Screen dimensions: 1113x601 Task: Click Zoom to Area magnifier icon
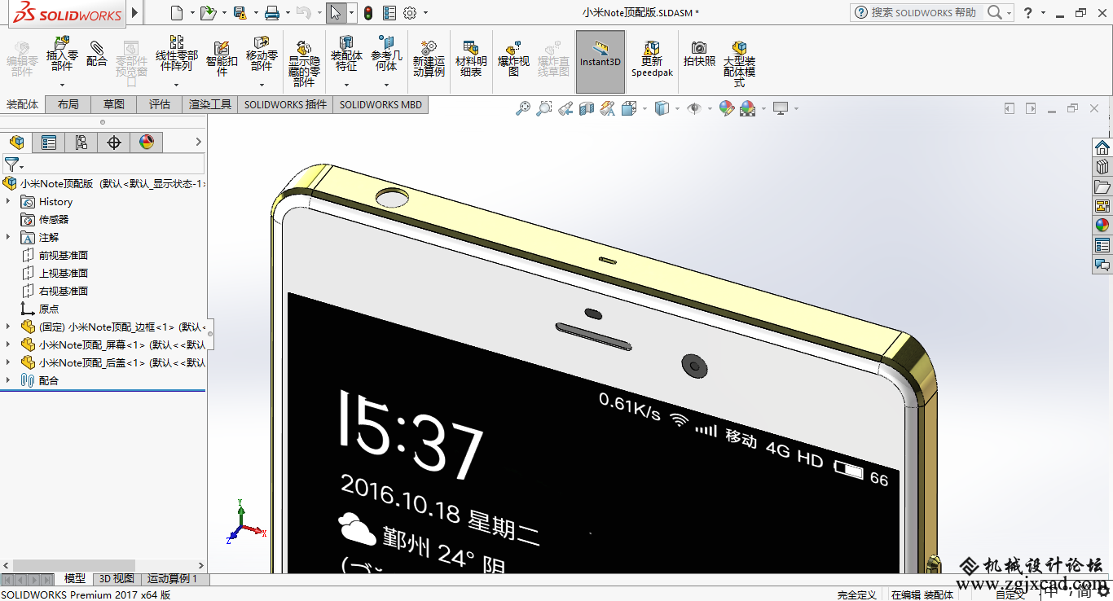tap(544, 108)
